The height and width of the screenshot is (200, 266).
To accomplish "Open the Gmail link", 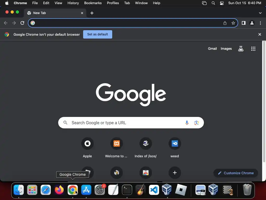I will tap(212, 49).
